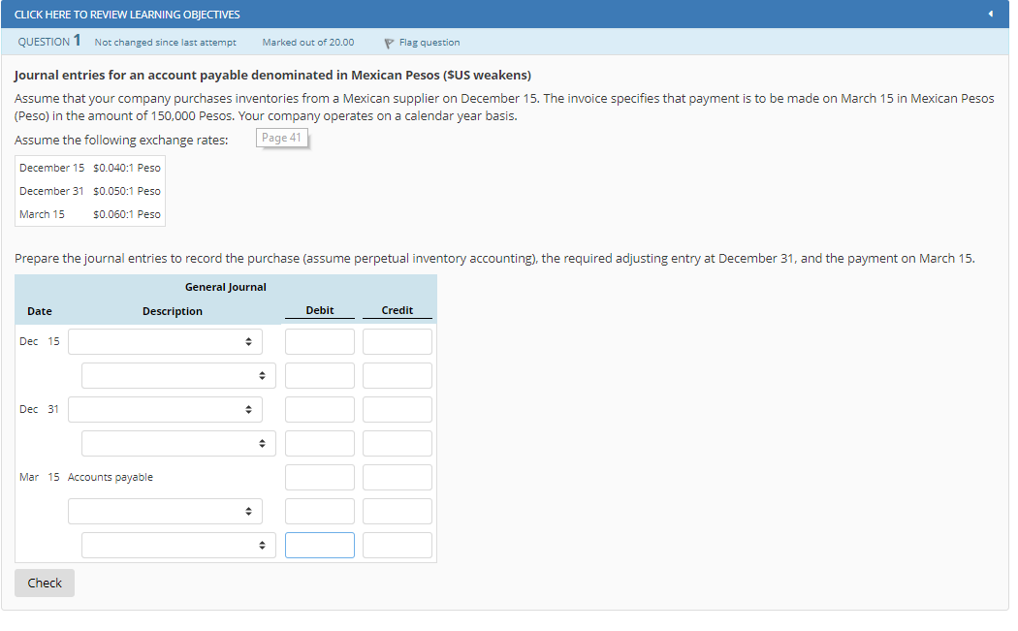
Task: Click Dec 15 first row debit field
Action: coord(320,341)
